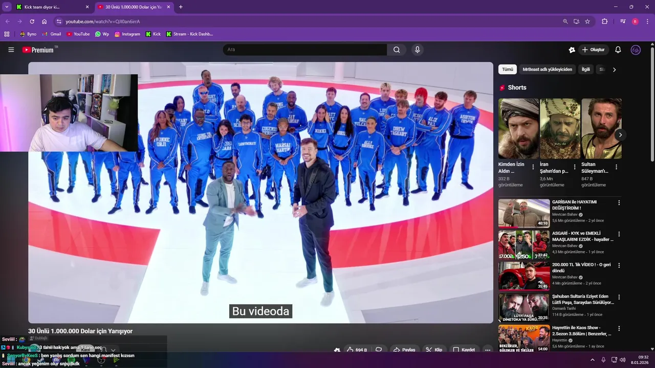Show next Shorts with arrow
655x368 pixels.
pyautogui.click(x=620, y=135)
